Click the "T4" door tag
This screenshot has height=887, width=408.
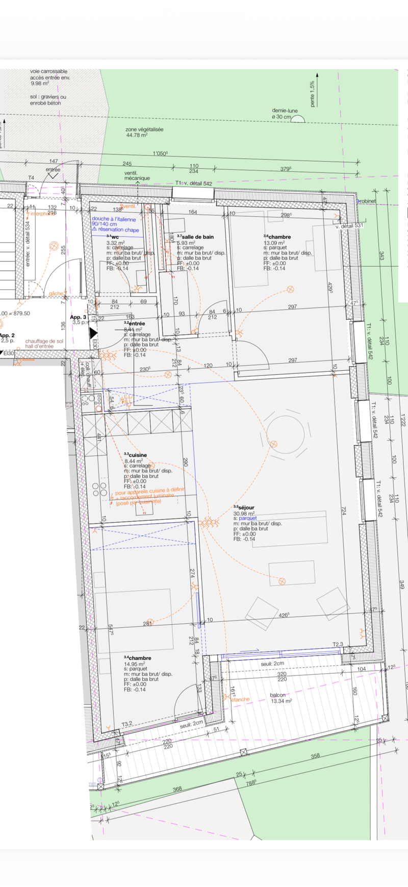[x=31, y=178]
